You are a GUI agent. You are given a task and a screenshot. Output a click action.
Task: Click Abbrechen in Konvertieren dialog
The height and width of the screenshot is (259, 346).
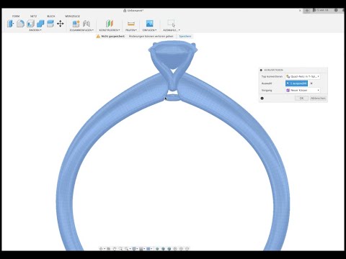coord(318,99)
